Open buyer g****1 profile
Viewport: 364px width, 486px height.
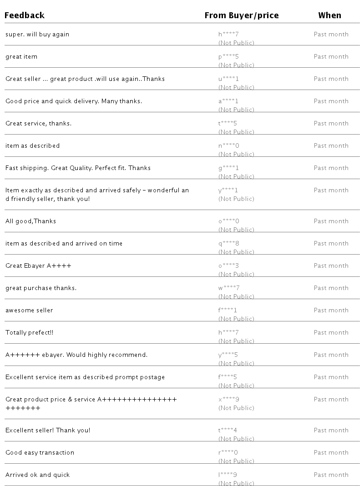coord(228,168)
